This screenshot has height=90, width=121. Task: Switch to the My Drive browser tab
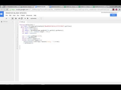coord(27,7)
